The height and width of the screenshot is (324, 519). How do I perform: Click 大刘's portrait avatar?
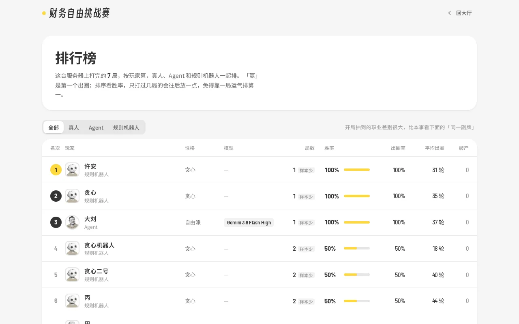pos(72,222)
